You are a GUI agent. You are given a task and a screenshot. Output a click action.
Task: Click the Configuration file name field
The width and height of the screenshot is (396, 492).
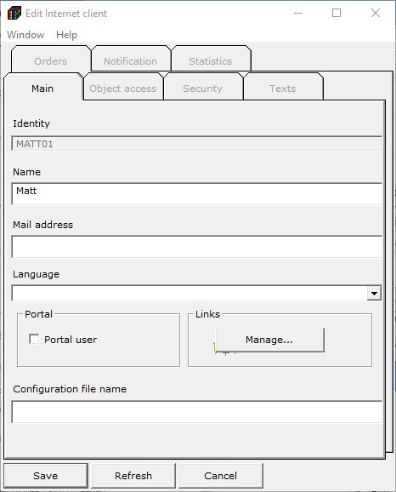pos(197,412)
